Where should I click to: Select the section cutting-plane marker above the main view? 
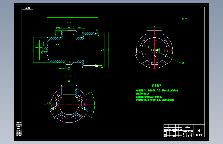click(x=69, y=23)
